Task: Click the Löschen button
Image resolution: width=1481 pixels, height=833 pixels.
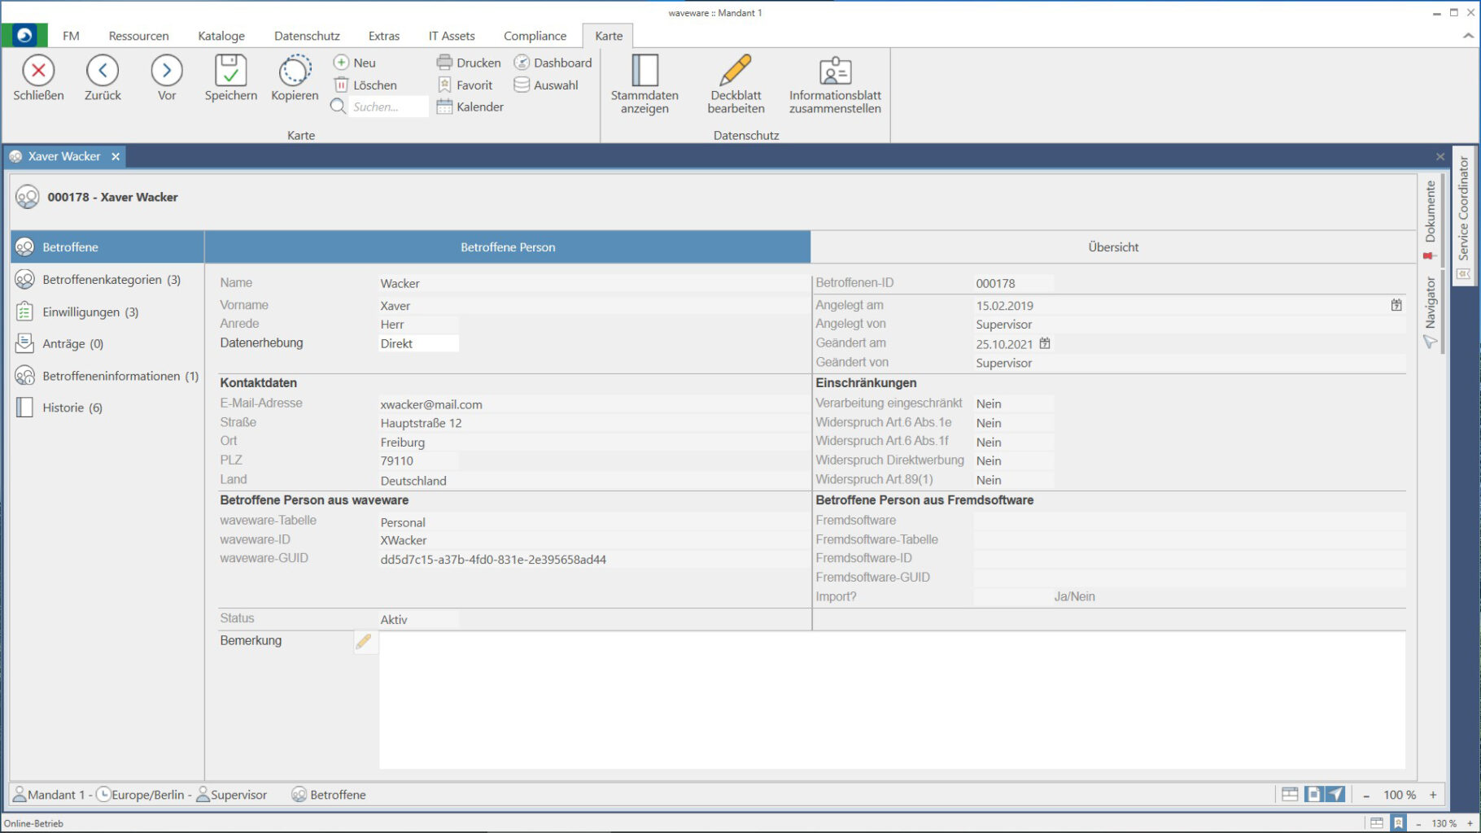Action: (365, 85)
